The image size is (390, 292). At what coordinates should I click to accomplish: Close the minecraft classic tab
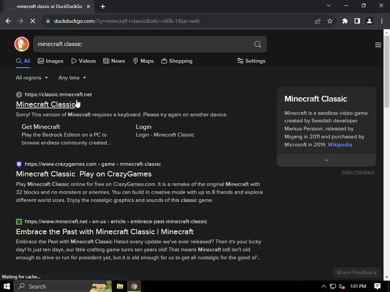tap(88, 6)
